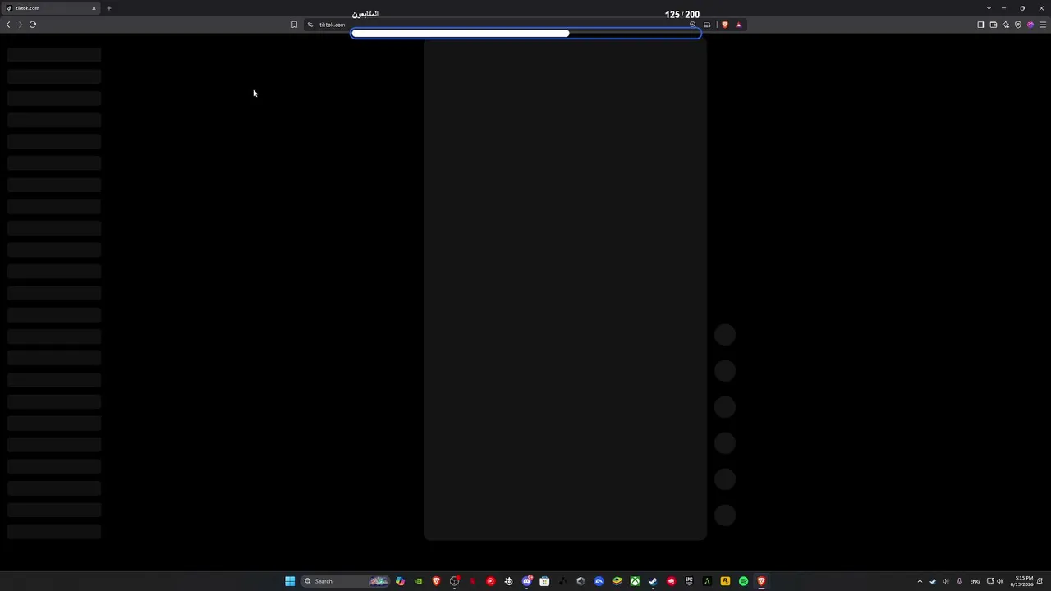The height and width of the screenshot is (591, 1051).
Task: Open the first Brave icon on taskbar
Action: click(436, 581)
